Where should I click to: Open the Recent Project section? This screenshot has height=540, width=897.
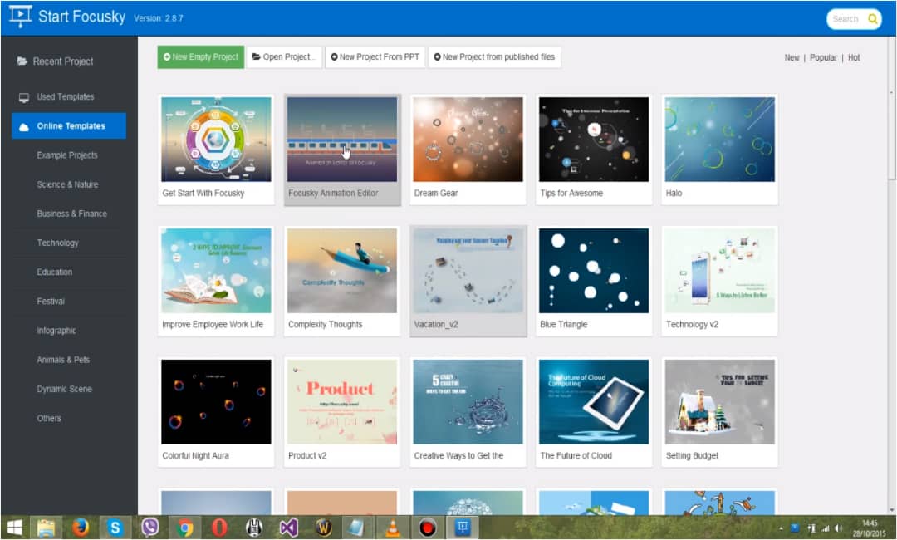pos(62,61)
